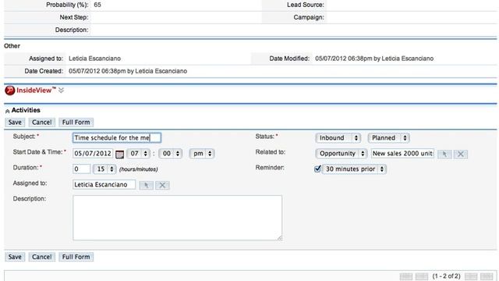Go to first page of the list
The height and width of the screenshot is (281, 499).
coord(406,276)
